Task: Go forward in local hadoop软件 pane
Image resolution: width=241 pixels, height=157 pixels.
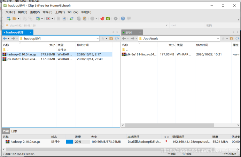Action: [x=13, y=38]
